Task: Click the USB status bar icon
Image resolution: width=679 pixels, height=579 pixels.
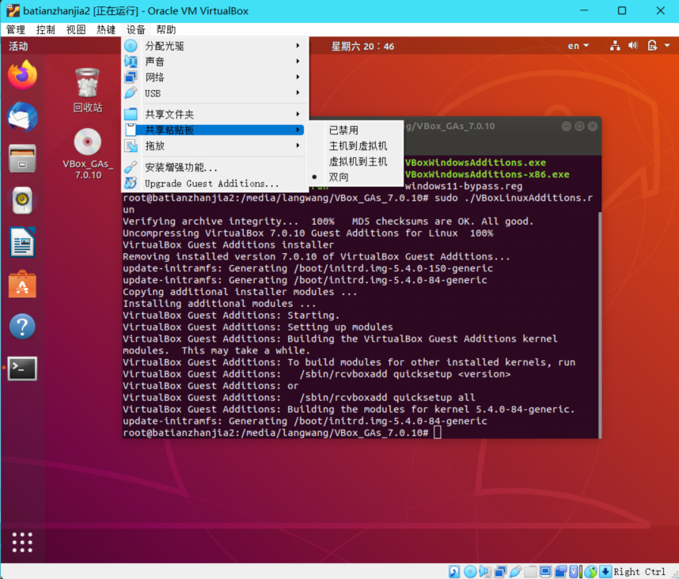Action: (x=515, y=572)
